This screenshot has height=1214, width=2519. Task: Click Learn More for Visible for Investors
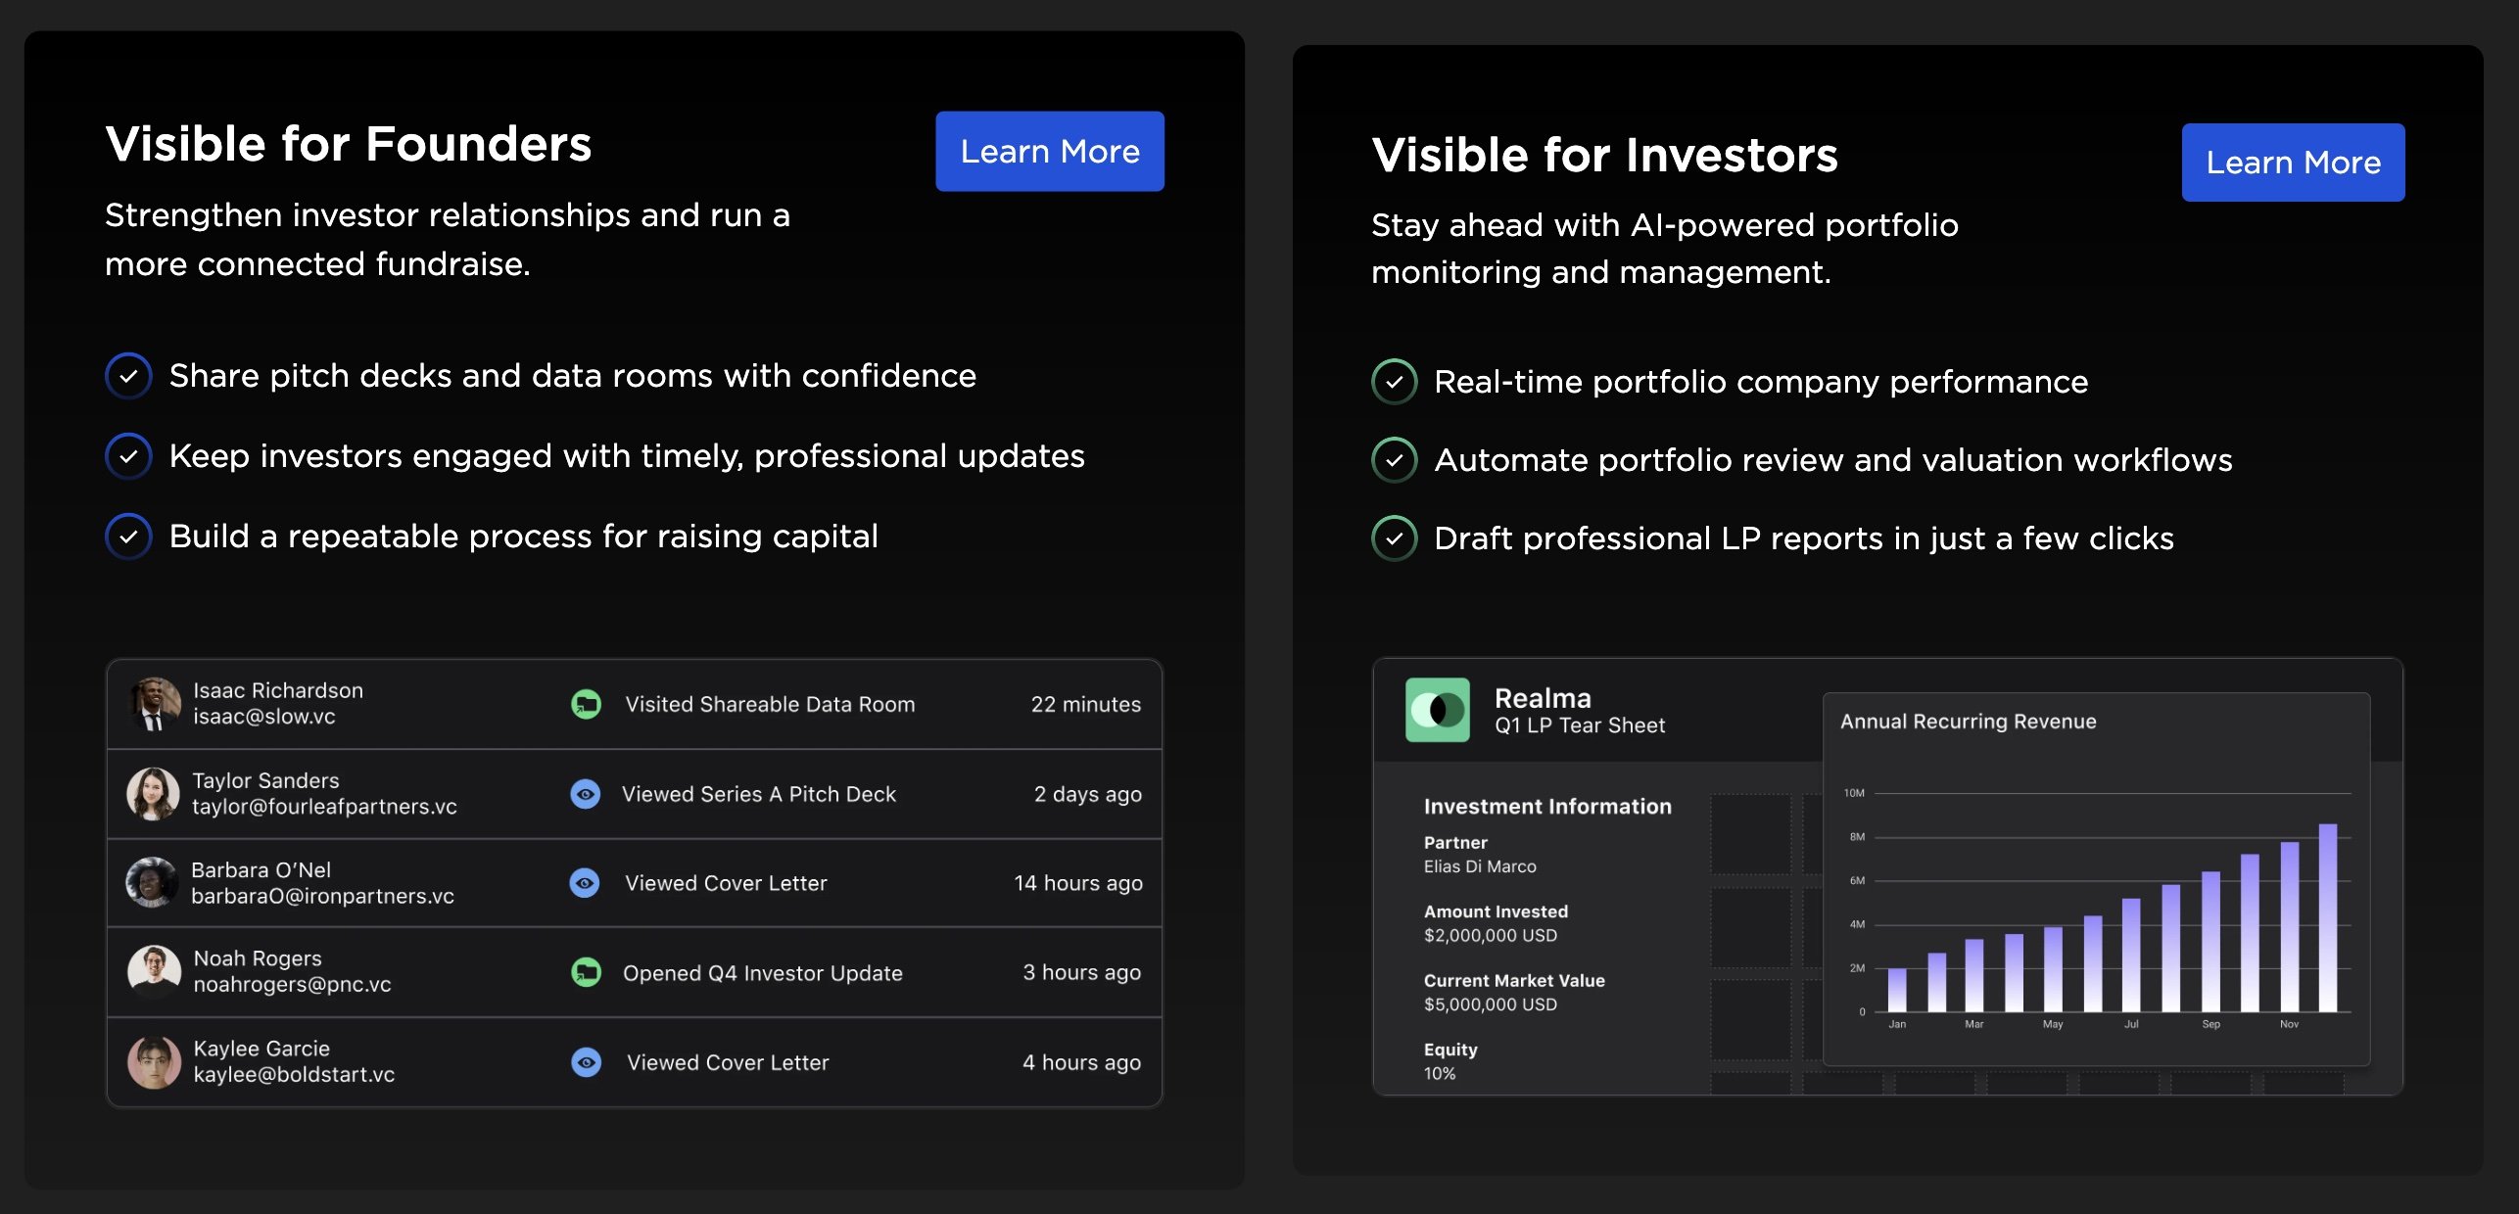coord(2292,163)
